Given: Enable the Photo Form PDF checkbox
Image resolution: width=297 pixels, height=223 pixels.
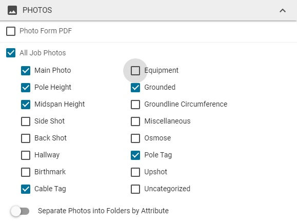Looking at the screenshot, I should [11, 31].
